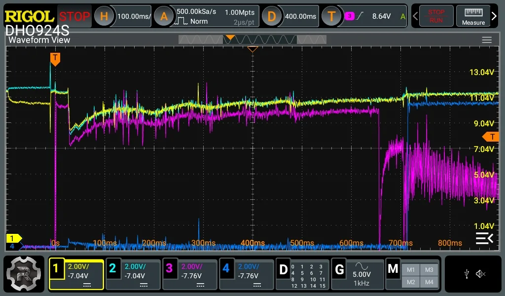The height and width of the screenshot is (296, 505).
Task: Open channel 4 scale 2.00V/ setting
Action: 248,267
